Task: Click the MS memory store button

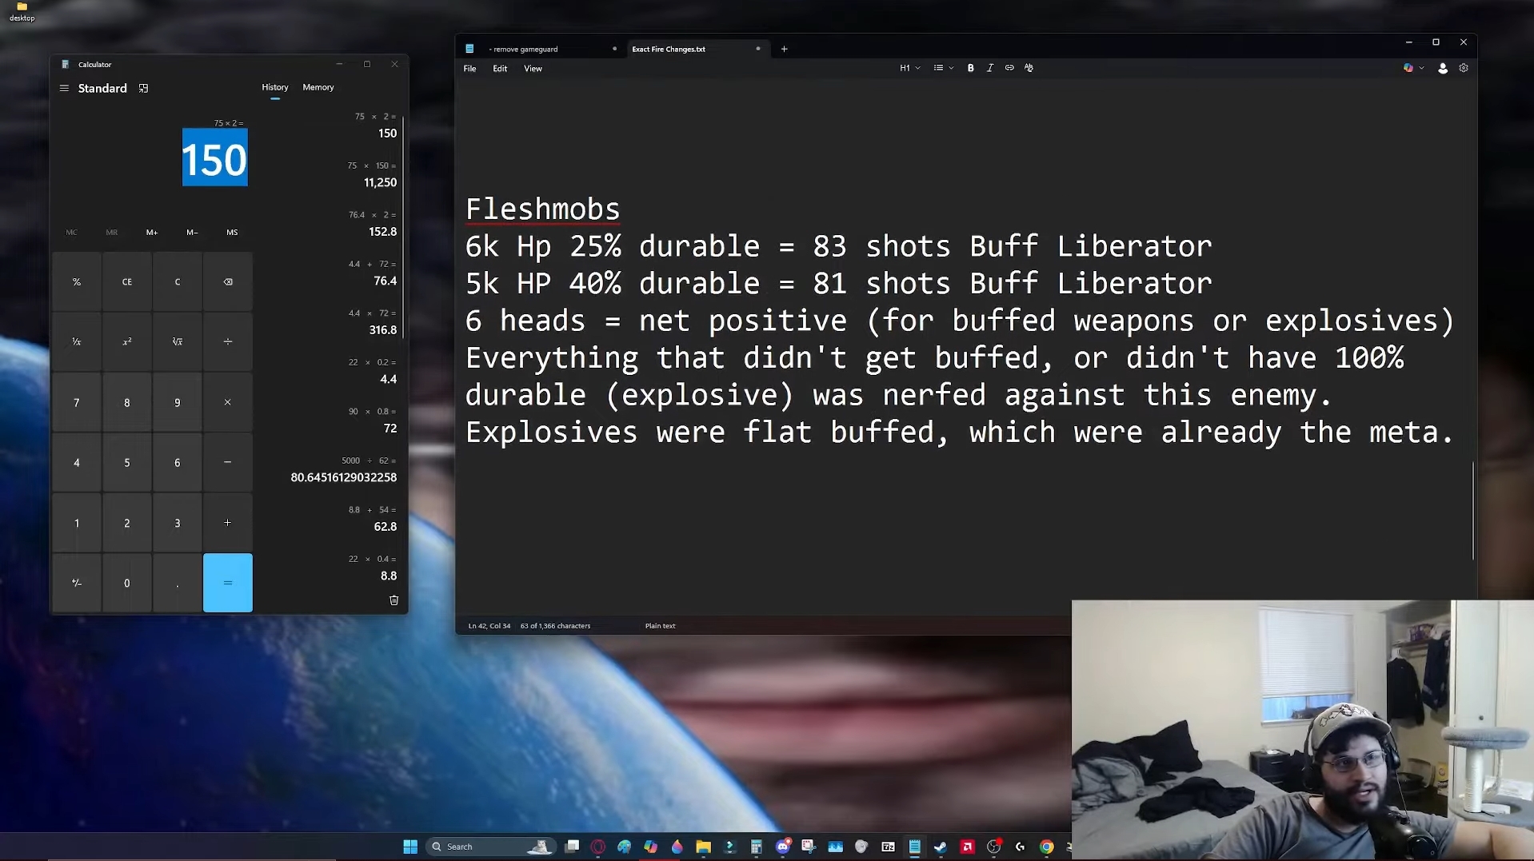Action: click(232, 233)
